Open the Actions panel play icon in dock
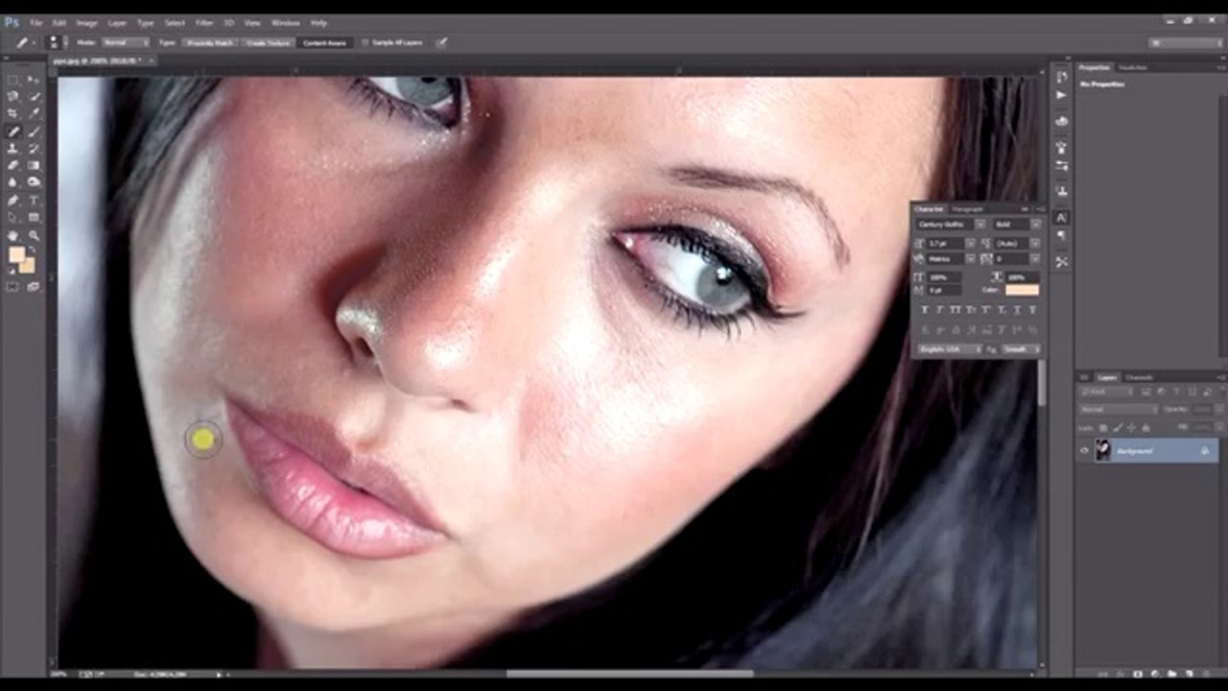Viewport: 1228px width, 691px height. (x=1061, y=96)
